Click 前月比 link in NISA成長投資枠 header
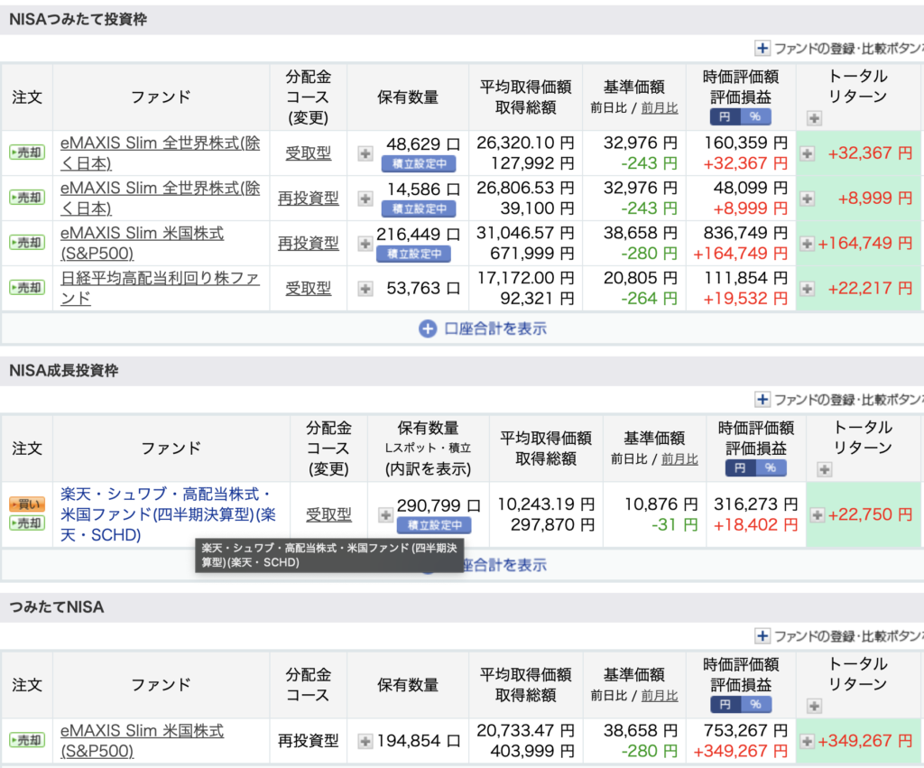 click(x=679, y=459)
